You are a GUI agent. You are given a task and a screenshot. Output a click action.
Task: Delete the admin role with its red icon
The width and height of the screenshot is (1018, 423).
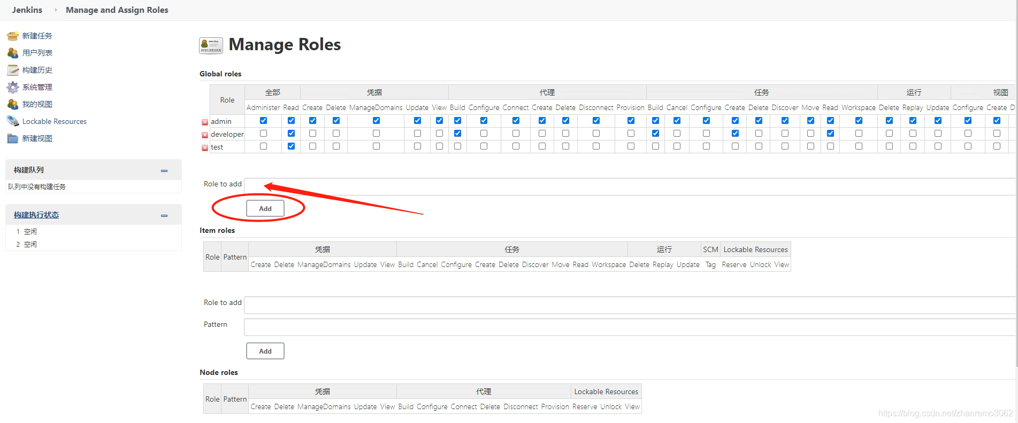coord(205,122)
